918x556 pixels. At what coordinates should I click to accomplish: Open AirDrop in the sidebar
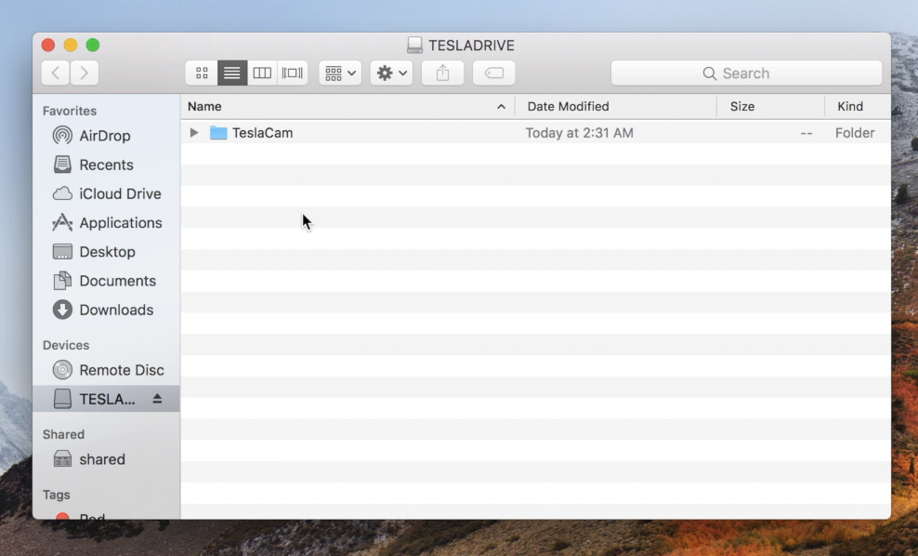pyautogui.click(x=104, y=136)
